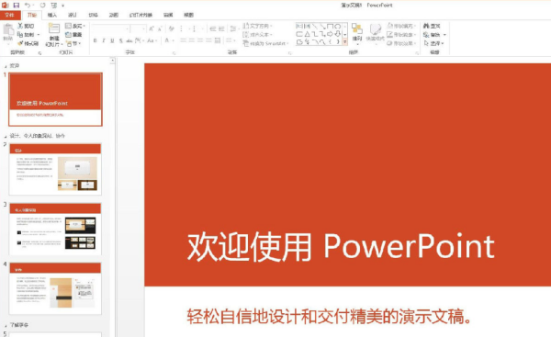Open the Align Text (对齐文本) menu

click(257, 35)
